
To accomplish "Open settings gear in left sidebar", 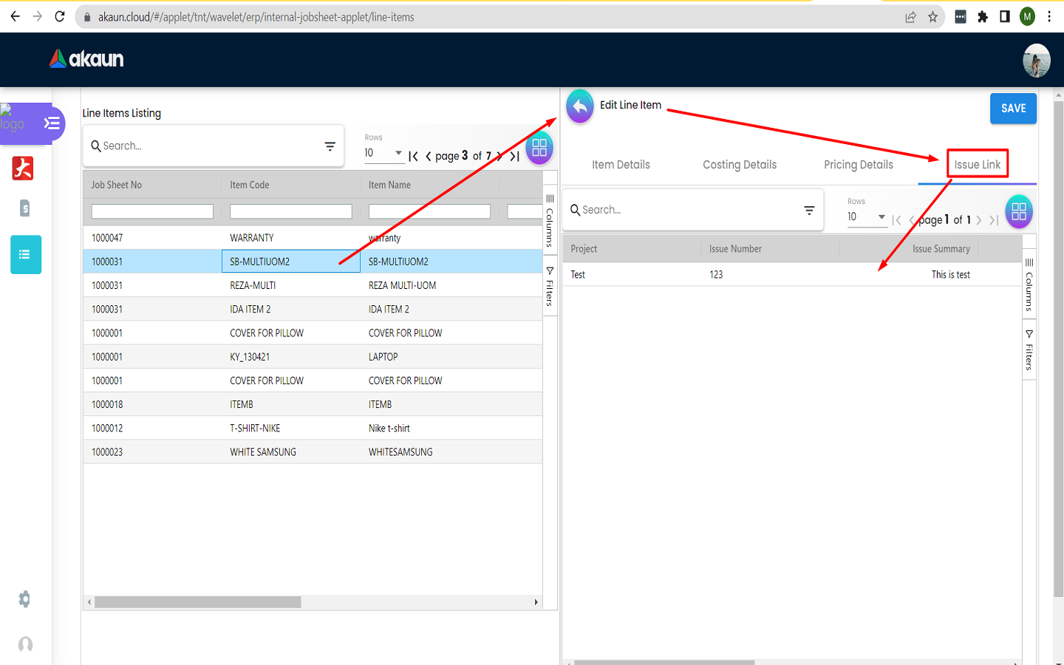I will (24, 598).
